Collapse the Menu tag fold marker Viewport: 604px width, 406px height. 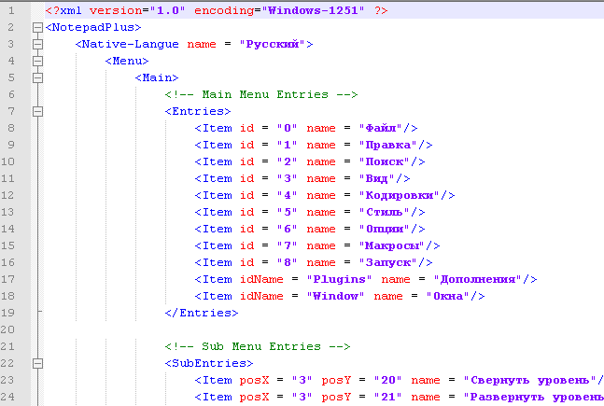point(37,62)
